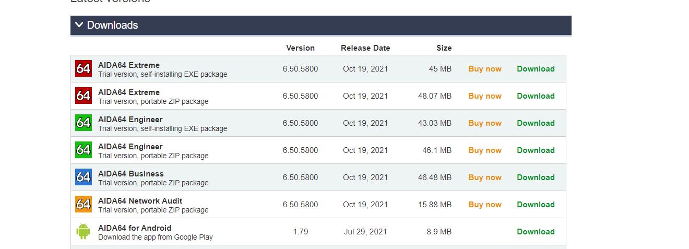
Task: Open the AIDA64 for Android title
Action: pyautogui.click(x=135, y=228)
